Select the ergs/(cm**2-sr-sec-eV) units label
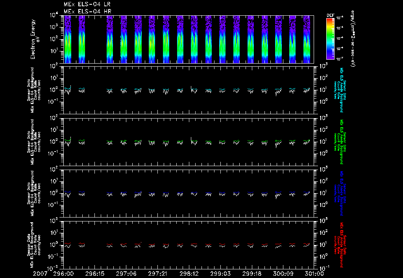 tap(353, 39)
